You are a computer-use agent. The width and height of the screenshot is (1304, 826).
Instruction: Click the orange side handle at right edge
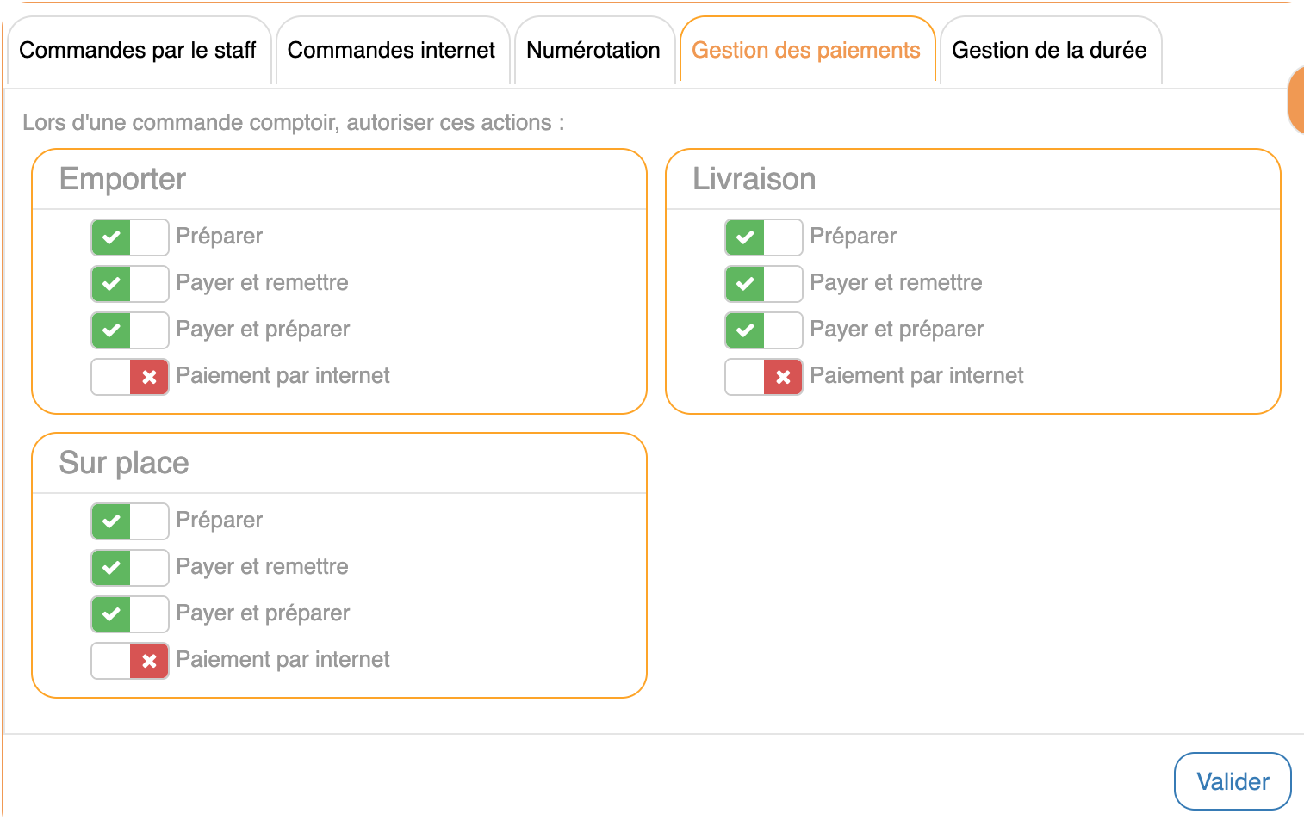[x=1296, y=100]
